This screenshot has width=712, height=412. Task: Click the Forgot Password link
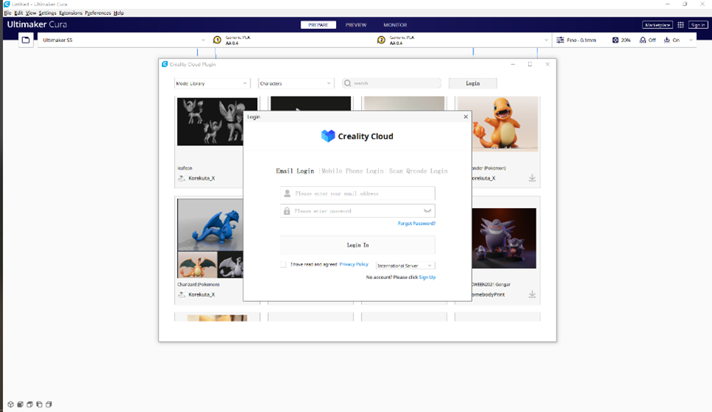click(x=417, y=224)
